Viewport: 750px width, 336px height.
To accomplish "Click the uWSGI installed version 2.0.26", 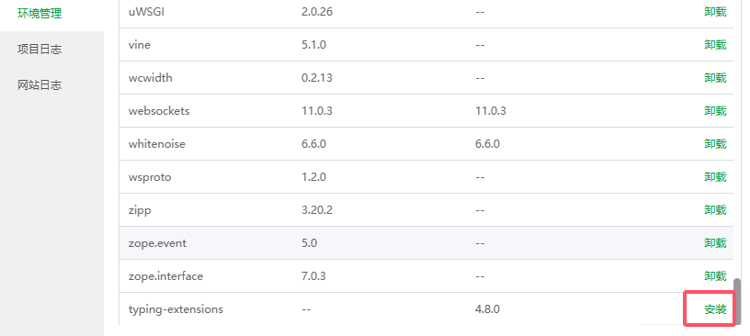I will coord(317,11).
